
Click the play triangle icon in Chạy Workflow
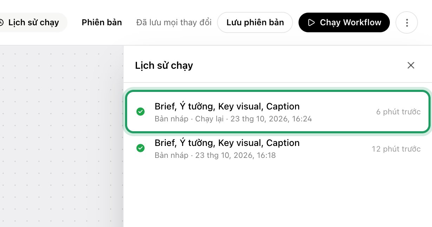311,22
